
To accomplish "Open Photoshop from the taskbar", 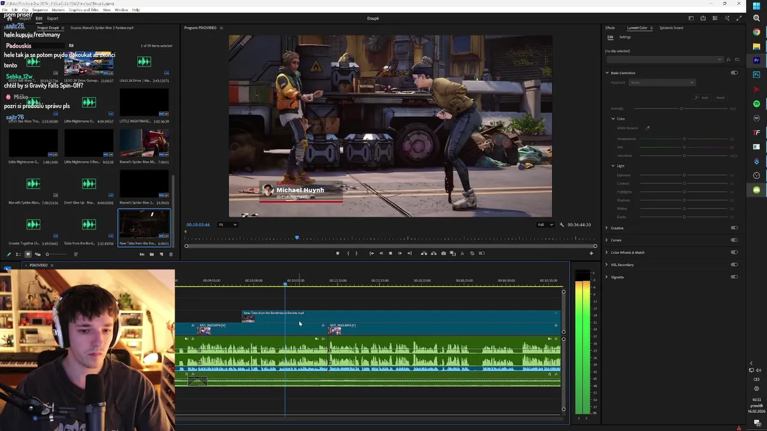I will [757, 75].
